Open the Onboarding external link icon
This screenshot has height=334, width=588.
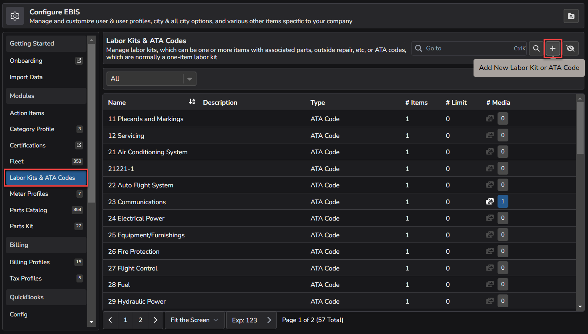point(79,60)
